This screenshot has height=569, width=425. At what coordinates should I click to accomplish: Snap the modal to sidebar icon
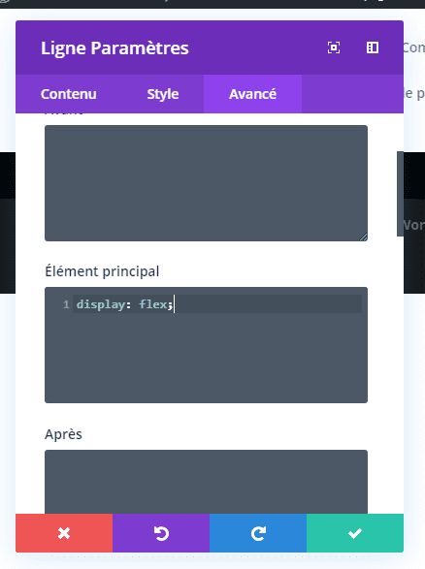[373, 47]
